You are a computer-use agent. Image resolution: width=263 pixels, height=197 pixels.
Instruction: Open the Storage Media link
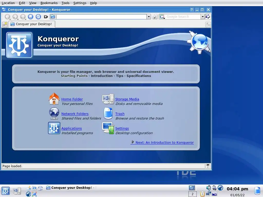(x=127, y=99)
